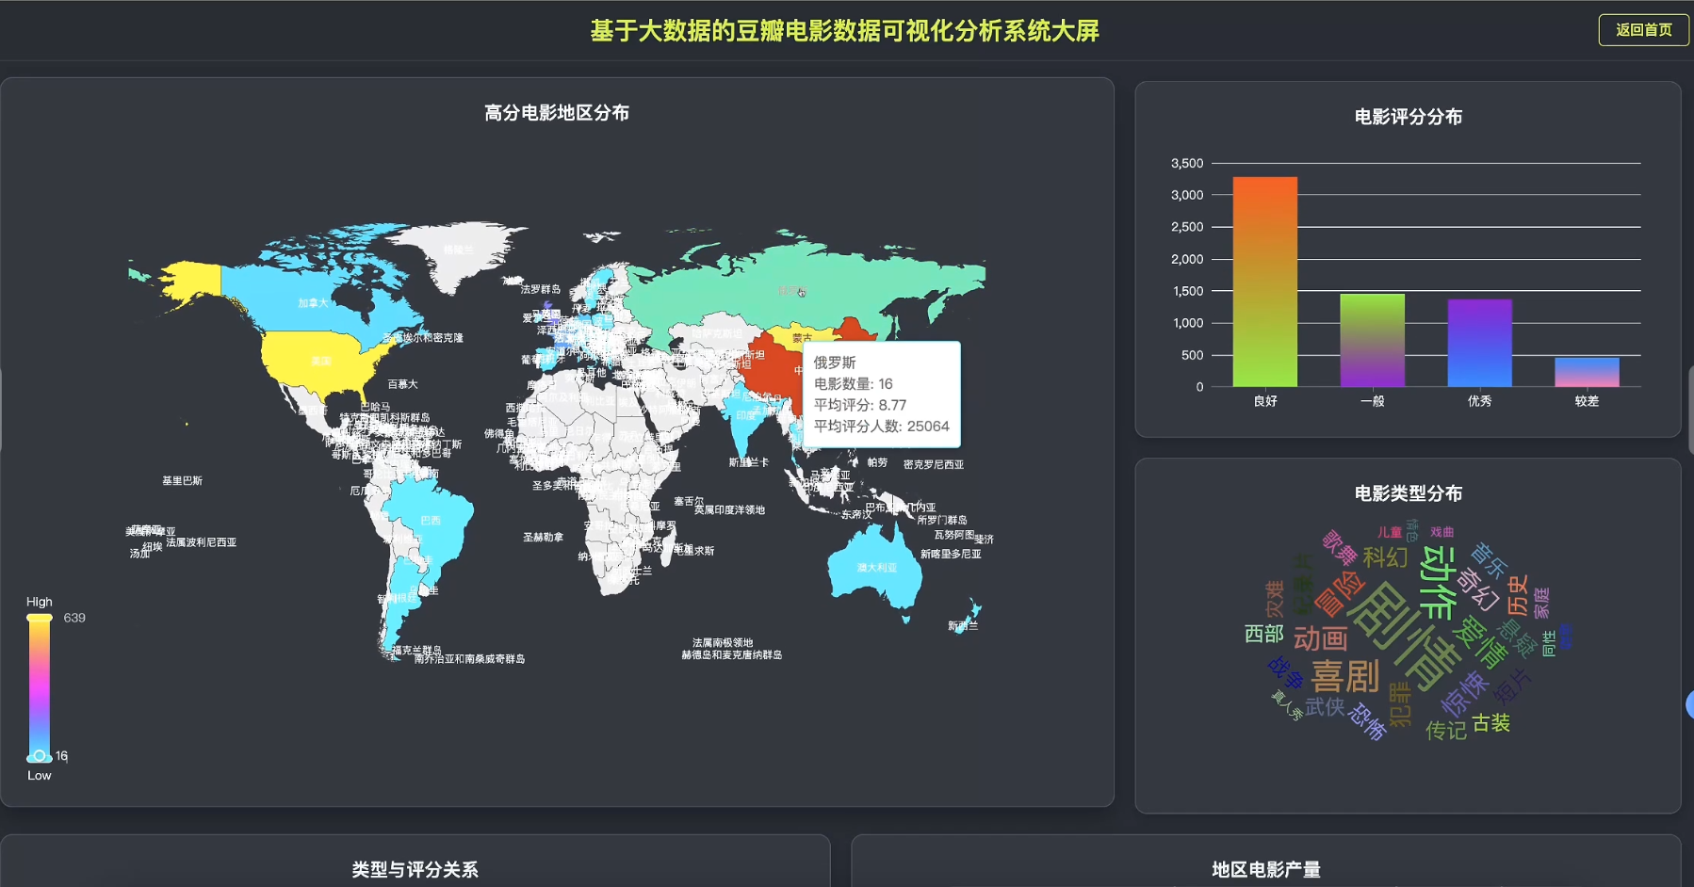Click the 新喀里多尼亚 label on the map
The image size is (1694, 887).
[x=951, y=554]
